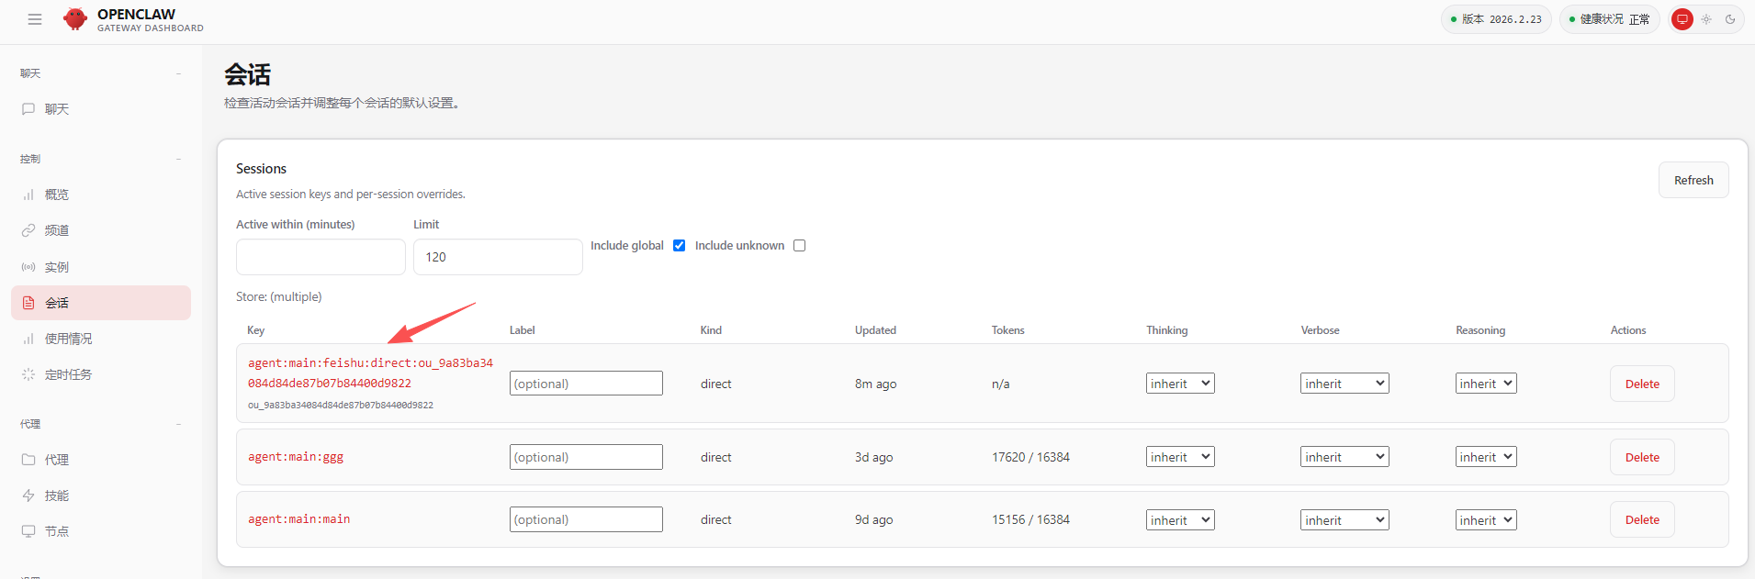1755x579 pixels.
Task: Open Verbose dropdown for agent:main:ggg
Action: [x=1344, y=457]
